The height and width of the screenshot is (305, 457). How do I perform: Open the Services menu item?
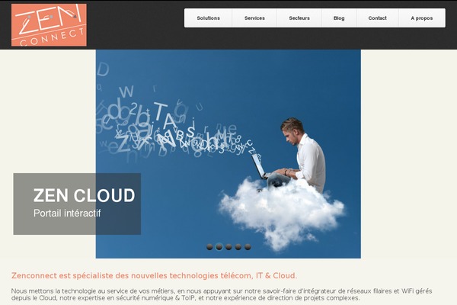[x=254, y=18]
